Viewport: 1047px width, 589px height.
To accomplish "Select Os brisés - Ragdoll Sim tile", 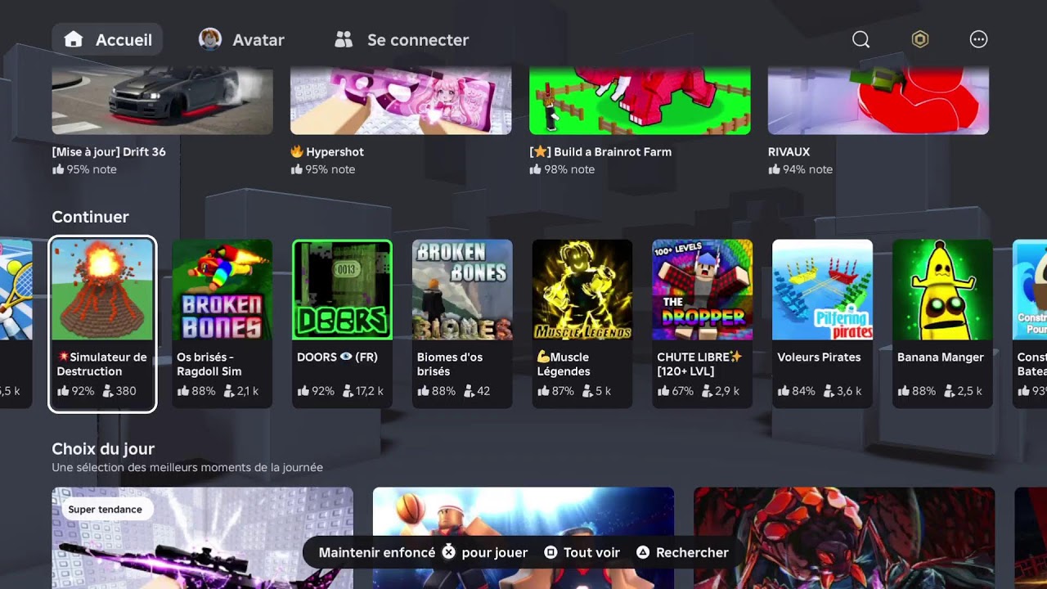I will tap(222, 324).
